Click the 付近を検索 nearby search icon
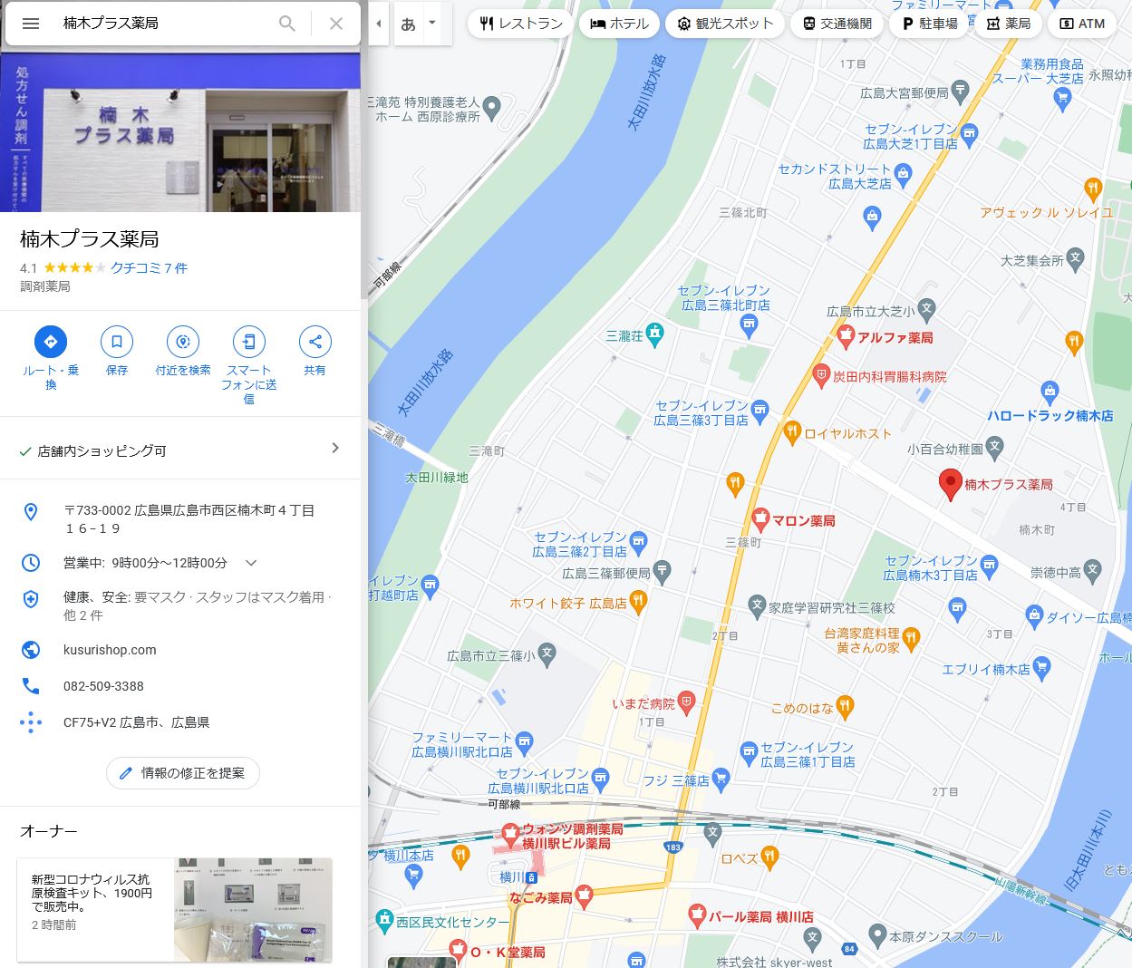The height and width of the screenshot is (968, 1132). pyautogui.click(x=183, y=342)
